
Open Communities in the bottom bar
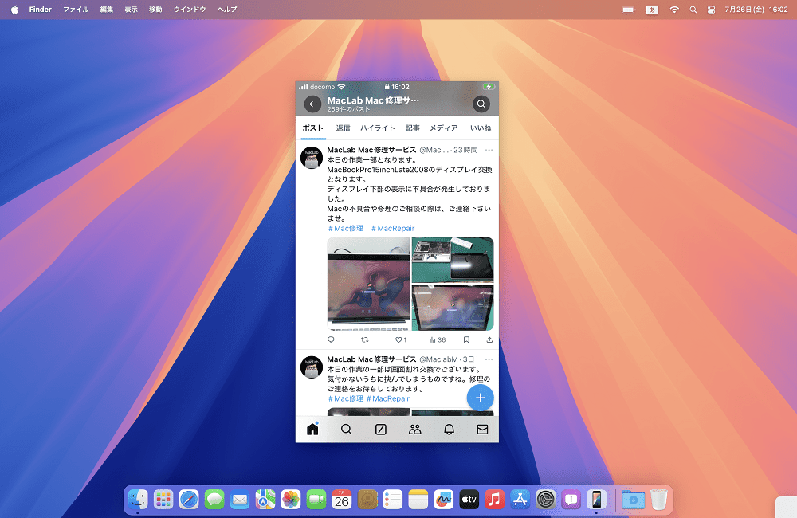point(414,429)
